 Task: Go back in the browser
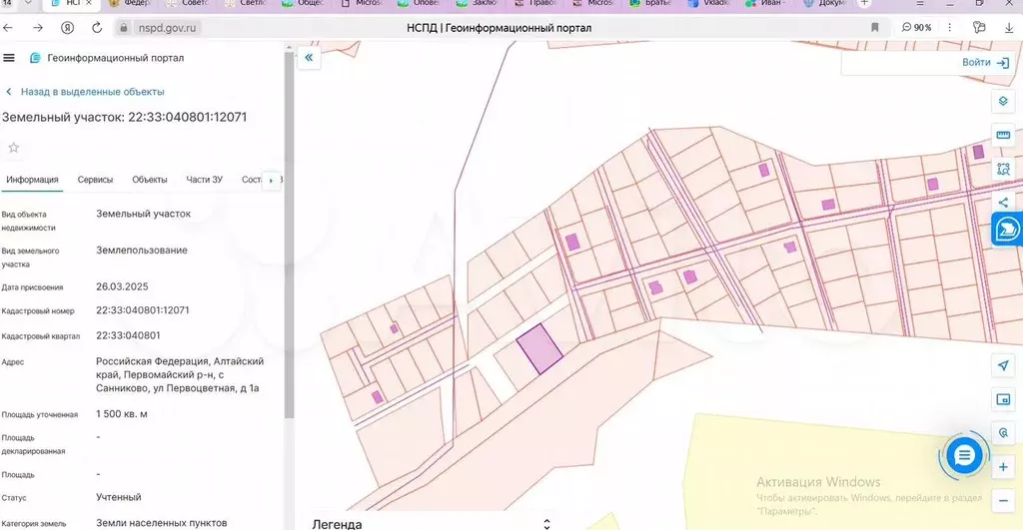pyautogui.click(x=8, y=28)
